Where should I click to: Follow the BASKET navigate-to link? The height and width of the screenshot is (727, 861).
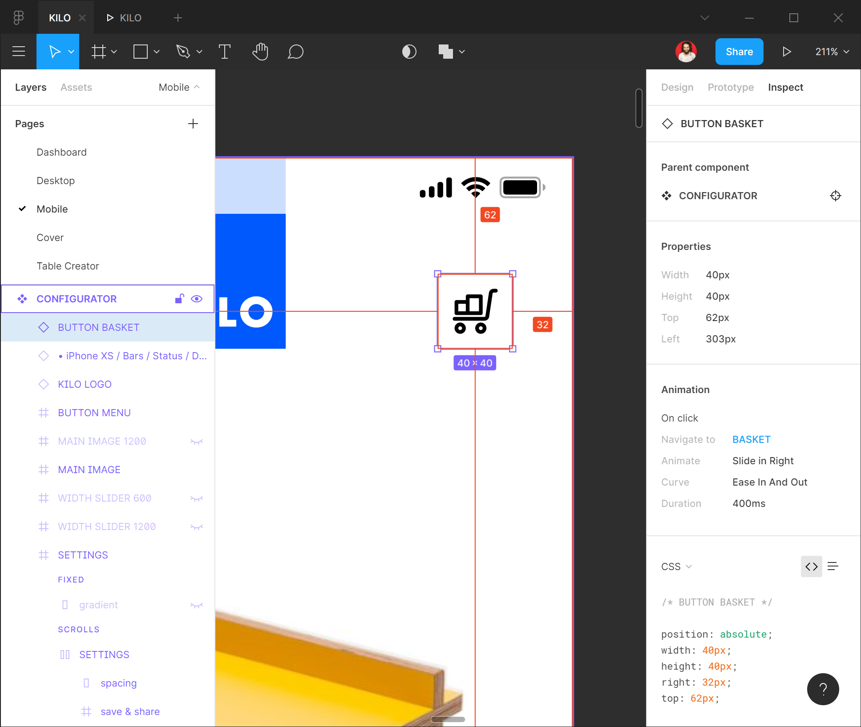pos(751,439)
